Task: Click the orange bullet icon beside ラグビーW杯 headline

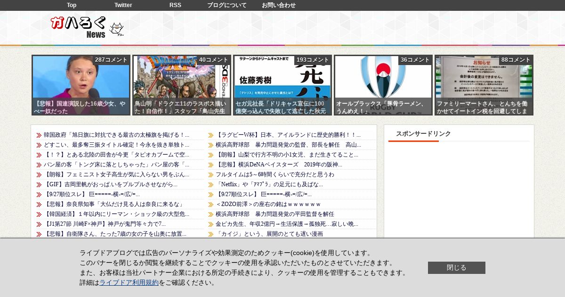Action: (x=211, y=135)
